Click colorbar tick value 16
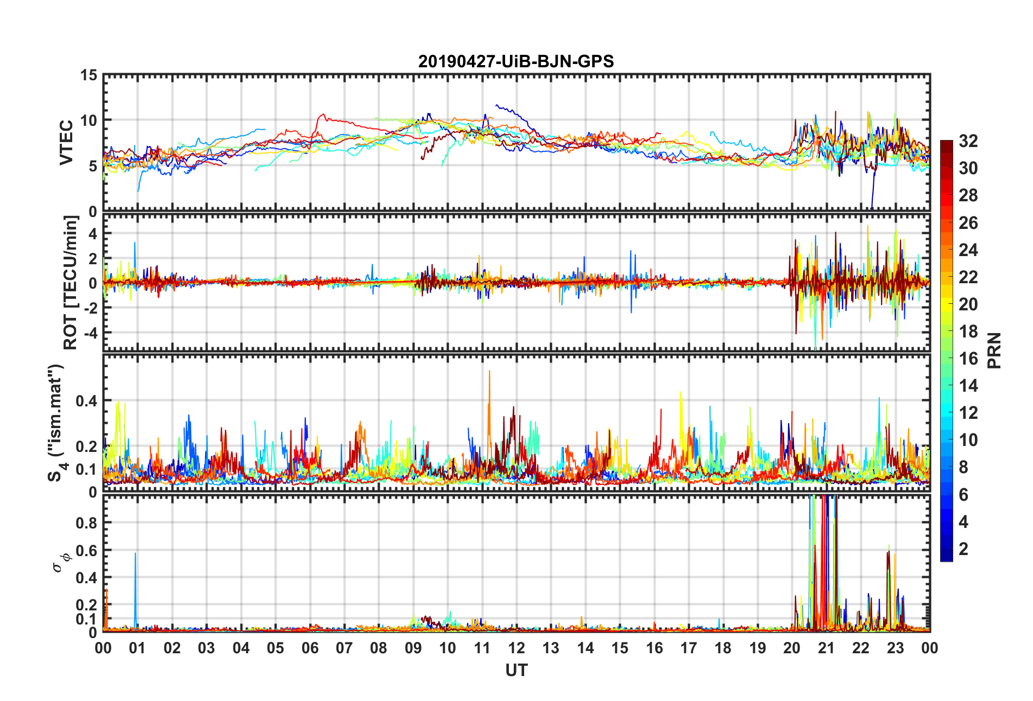The image size is (1033, 701). (968, 359)
